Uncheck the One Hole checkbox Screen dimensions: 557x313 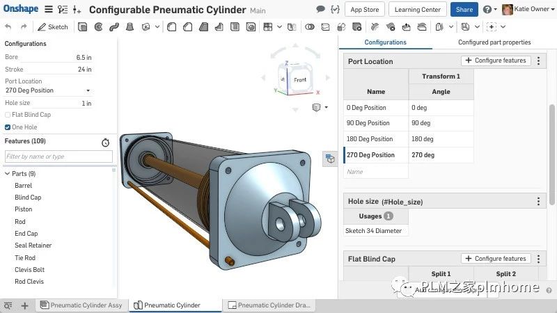[8, 127]
